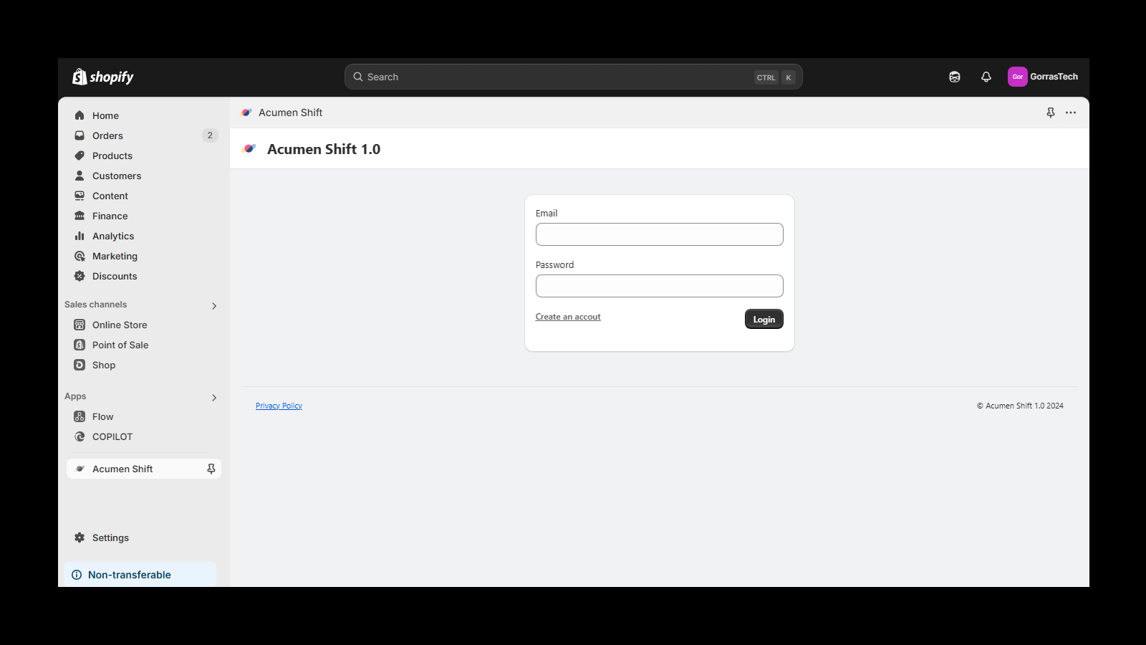Viewport: 1146px width, 645px height.
Task: Click the Acumen Shift 1.0 page heading
Action: pyautogui.click(x=324, y=149)
